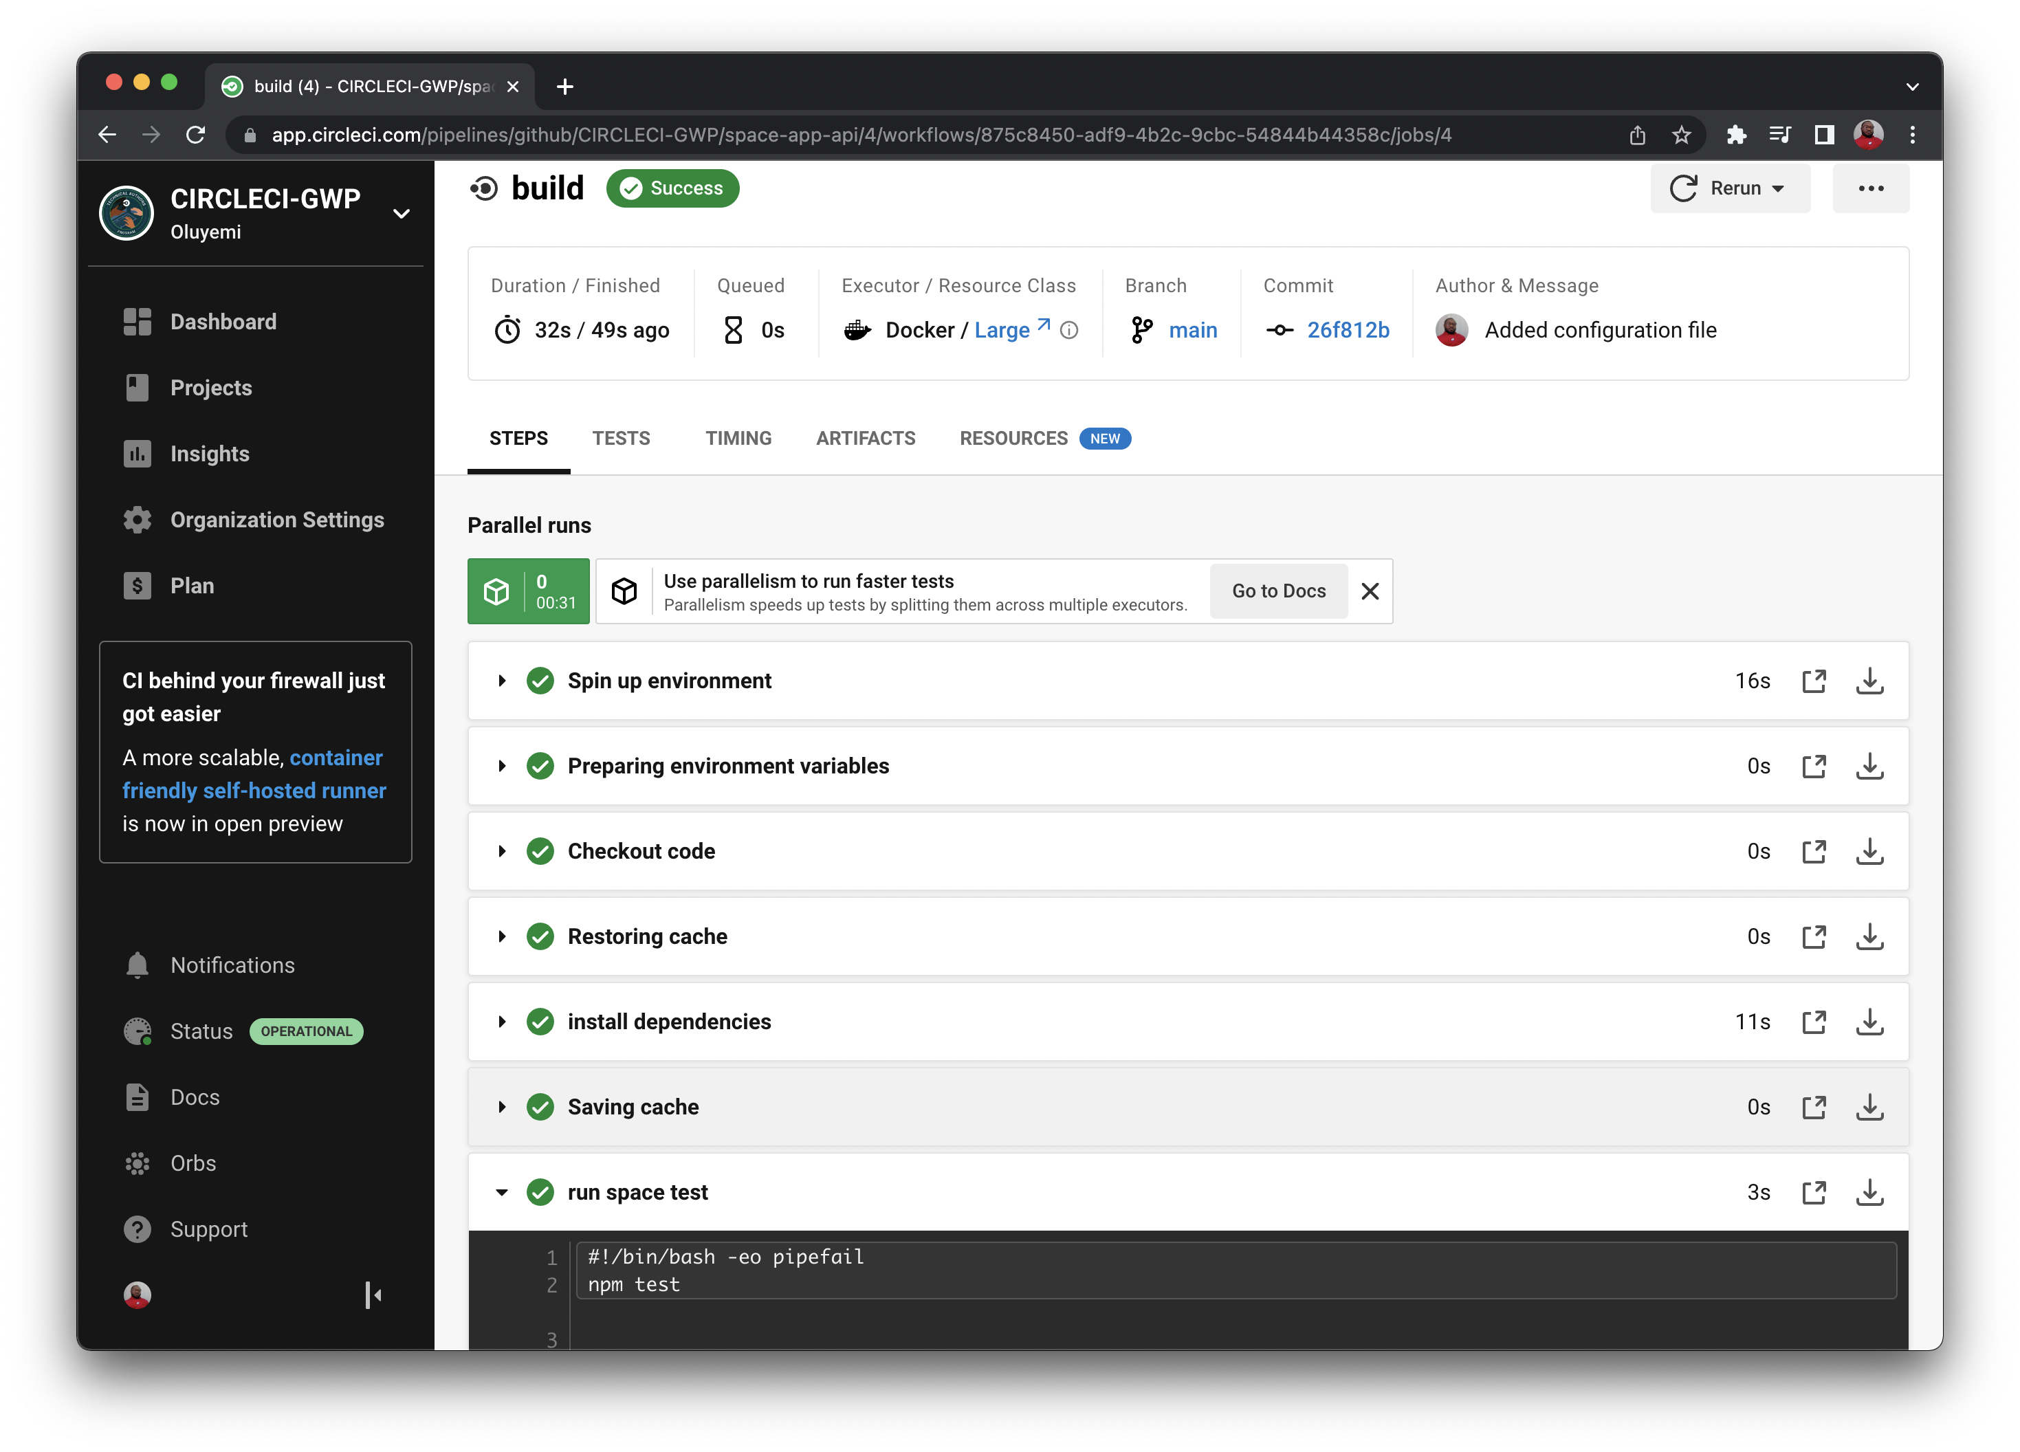Viewport: 2020px width, 1452px height.
Task: Open the Orbs sidebar icon
Action: [x=137, y=1163]
